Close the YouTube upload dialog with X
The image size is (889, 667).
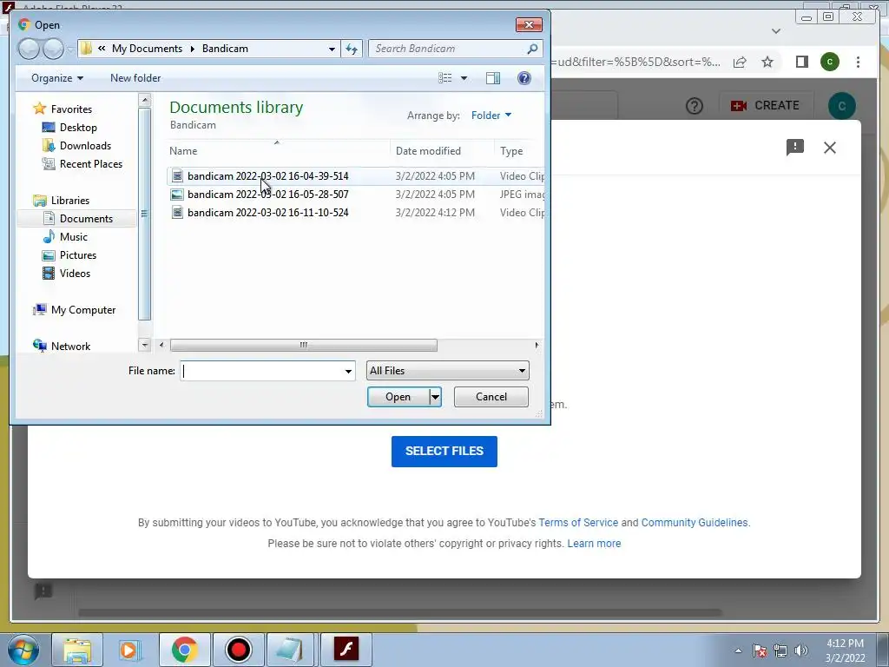829,148
